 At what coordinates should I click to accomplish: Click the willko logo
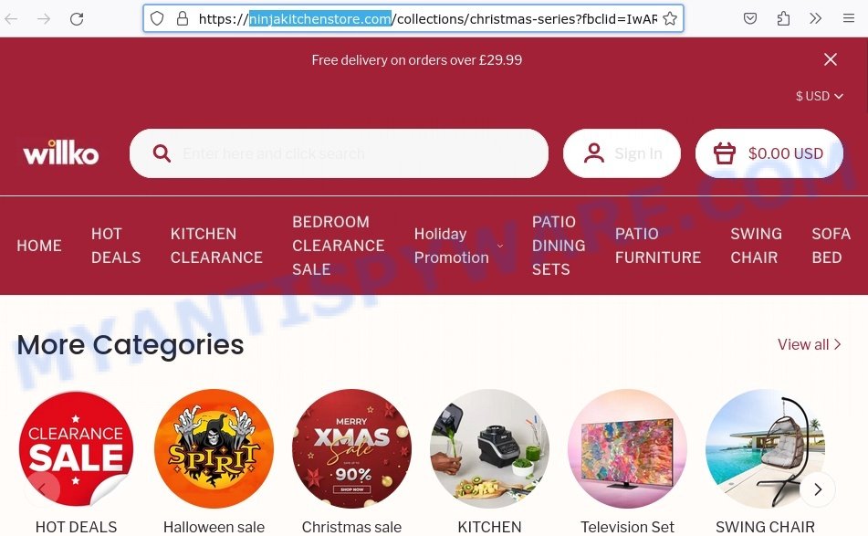[61, 152]
